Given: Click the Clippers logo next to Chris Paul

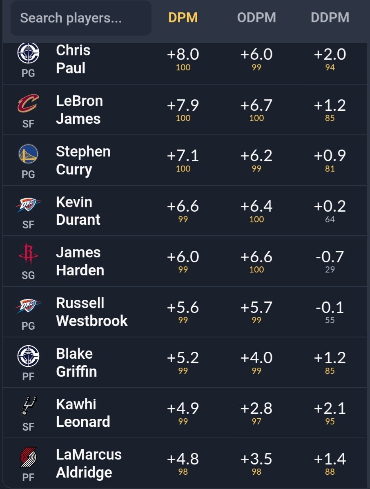Looking at the screenshot, I should (28, 53).
